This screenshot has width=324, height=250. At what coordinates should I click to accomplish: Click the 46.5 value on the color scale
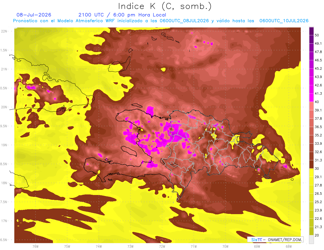(318, 60)
